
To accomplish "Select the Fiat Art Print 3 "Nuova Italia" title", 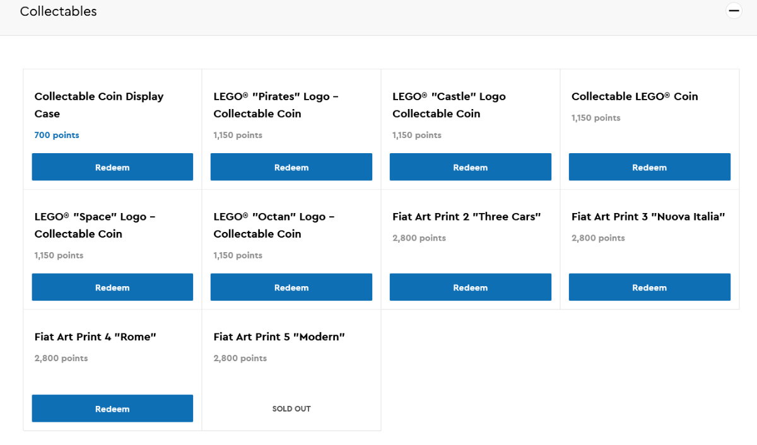I will [648, 217].
